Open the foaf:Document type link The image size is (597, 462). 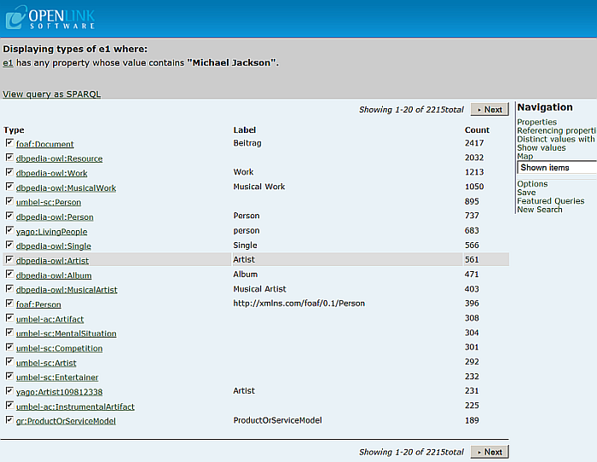point(45,144)
